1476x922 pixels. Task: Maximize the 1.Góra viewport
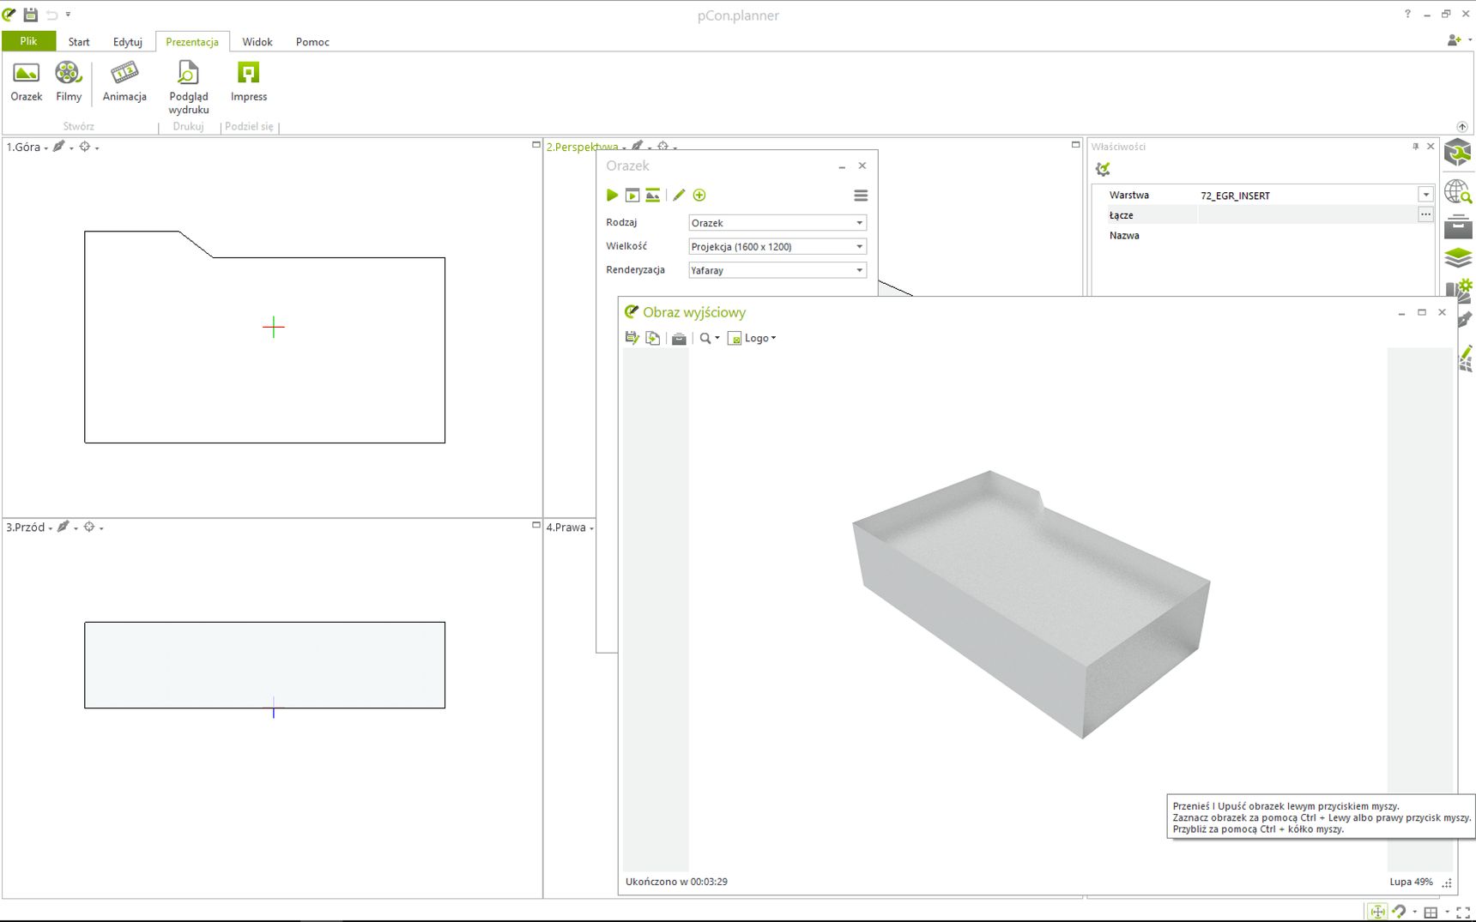point(536,145)
